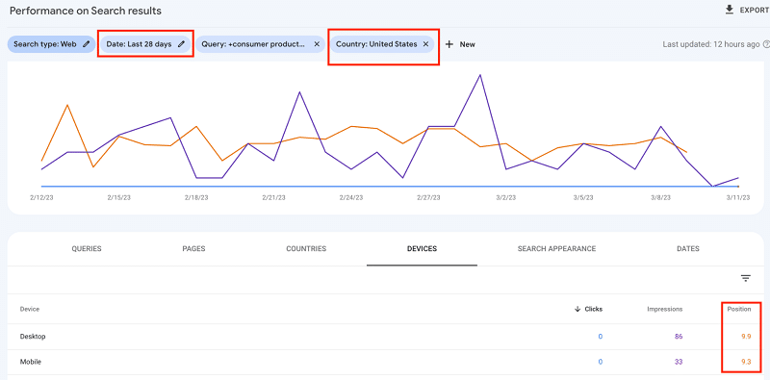Click the Export download icon
The image size is (770, 380).
tap(730, 10)
